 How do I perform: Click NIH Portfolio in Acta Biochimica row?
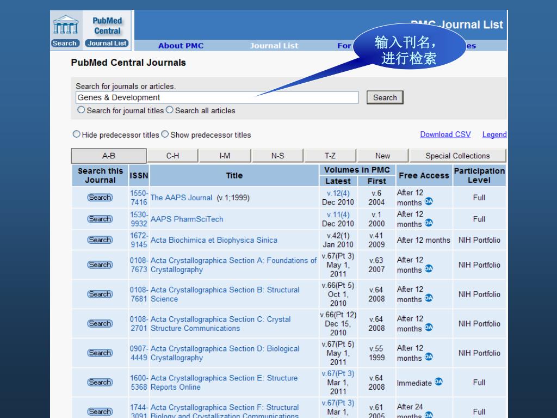[x=479, y=240]
